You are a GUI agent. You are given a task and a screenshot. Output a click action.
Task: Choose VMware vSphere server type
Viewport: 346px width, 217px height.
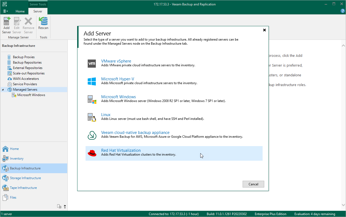pos(174,63)
